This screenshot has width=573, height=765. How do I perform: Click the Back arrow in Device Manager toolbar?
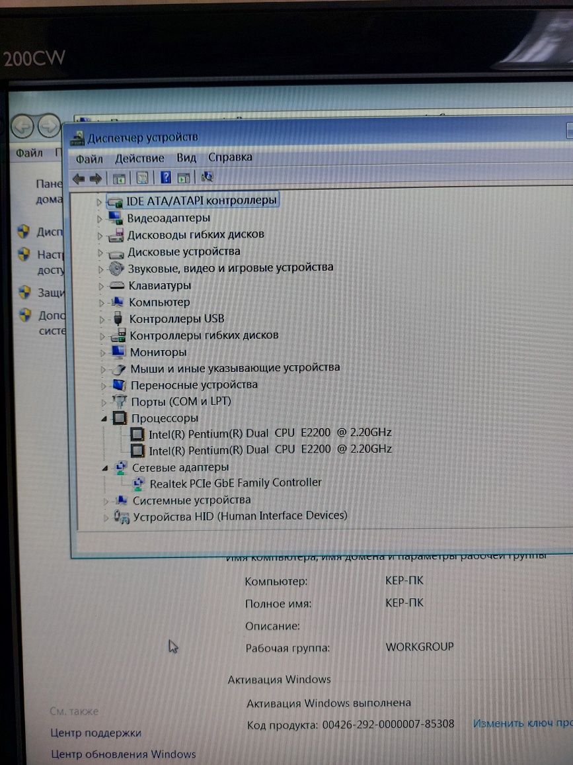click(x=79, y=179)
